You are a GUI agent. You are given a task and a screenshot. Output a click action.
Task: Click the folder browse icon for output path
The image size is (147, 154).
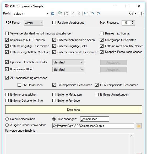(x=139, y=126)
